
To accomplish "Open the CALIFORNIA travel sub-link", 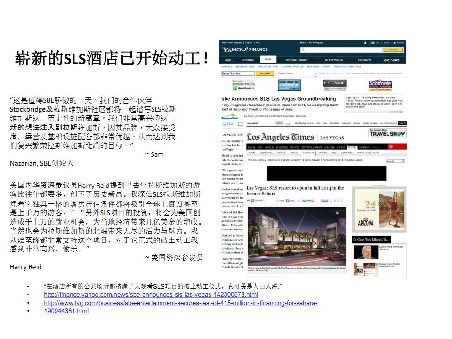I will [x=266, y=153].
